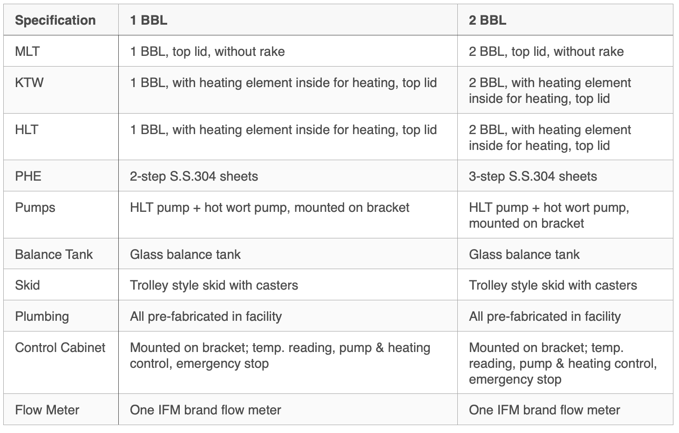Click the Specification column header
Viewport: 679px width, 433px height.
point(55,20)
